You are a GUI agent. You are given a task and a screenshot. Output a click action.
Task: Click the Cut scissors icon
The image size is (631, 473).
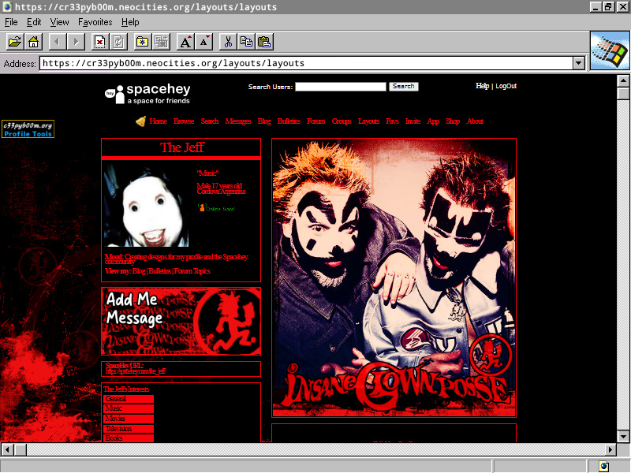coord(228,42)
